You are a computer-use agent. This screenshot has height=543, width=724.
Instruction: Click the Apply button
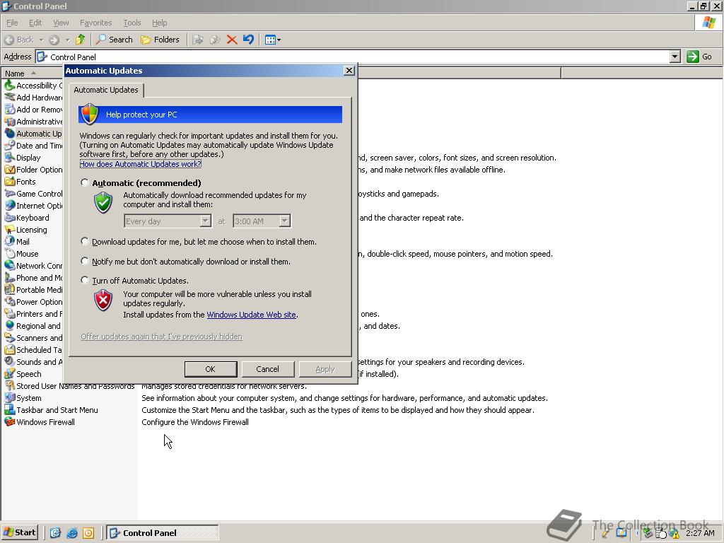pos(325,369)
